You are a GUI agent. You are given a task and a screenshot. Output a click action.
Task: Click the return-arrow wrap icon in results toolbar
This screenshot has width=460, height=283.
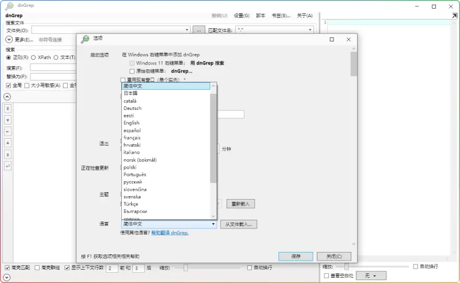coord(8,166)
